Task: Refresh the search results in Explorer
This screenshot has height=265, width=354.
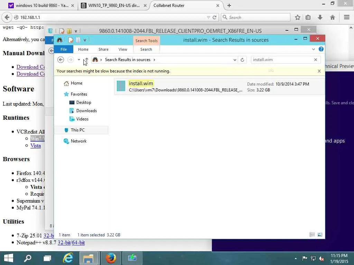Action: pos(242,60)
